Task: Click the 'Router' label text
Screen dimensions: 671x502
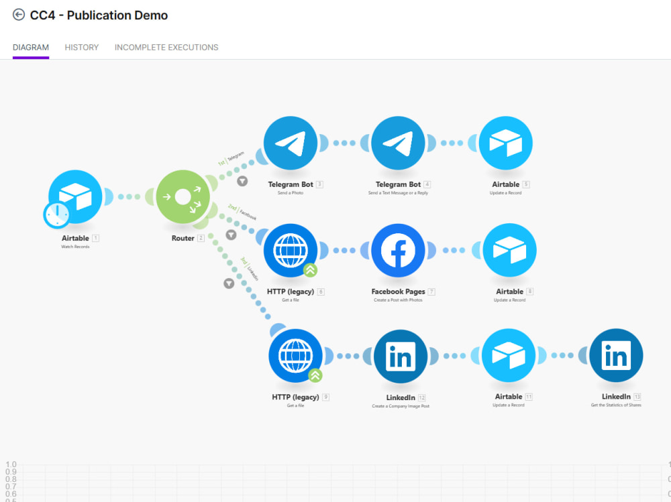Action: (x=183, y=238)
